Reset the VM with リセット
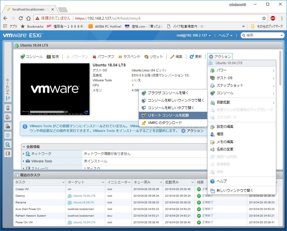 (x=154, y=57)
